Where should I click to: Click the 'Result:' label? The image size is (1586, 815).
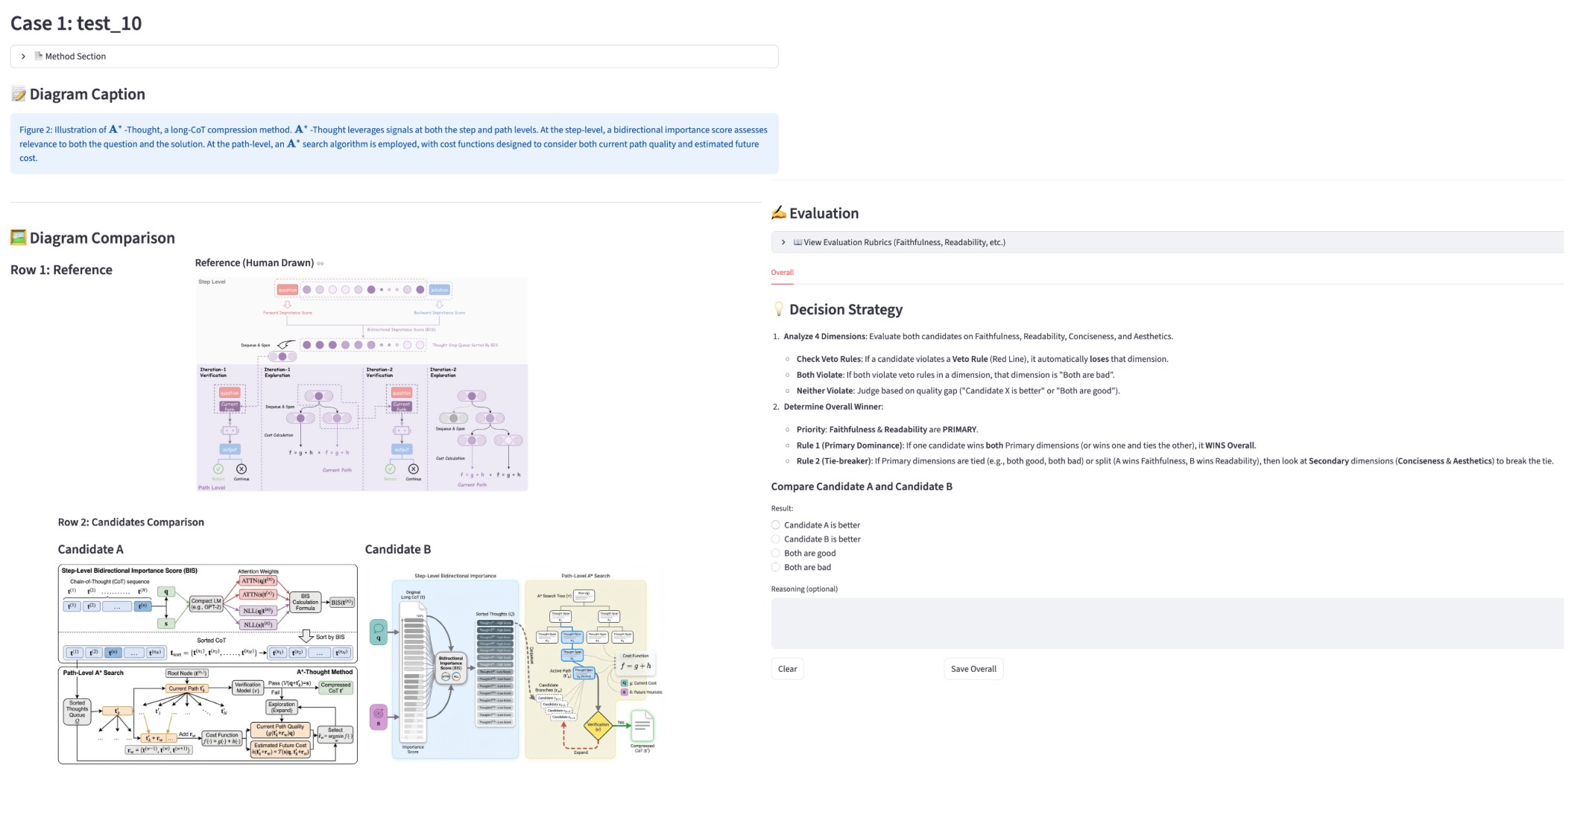(x=782, y=509)
